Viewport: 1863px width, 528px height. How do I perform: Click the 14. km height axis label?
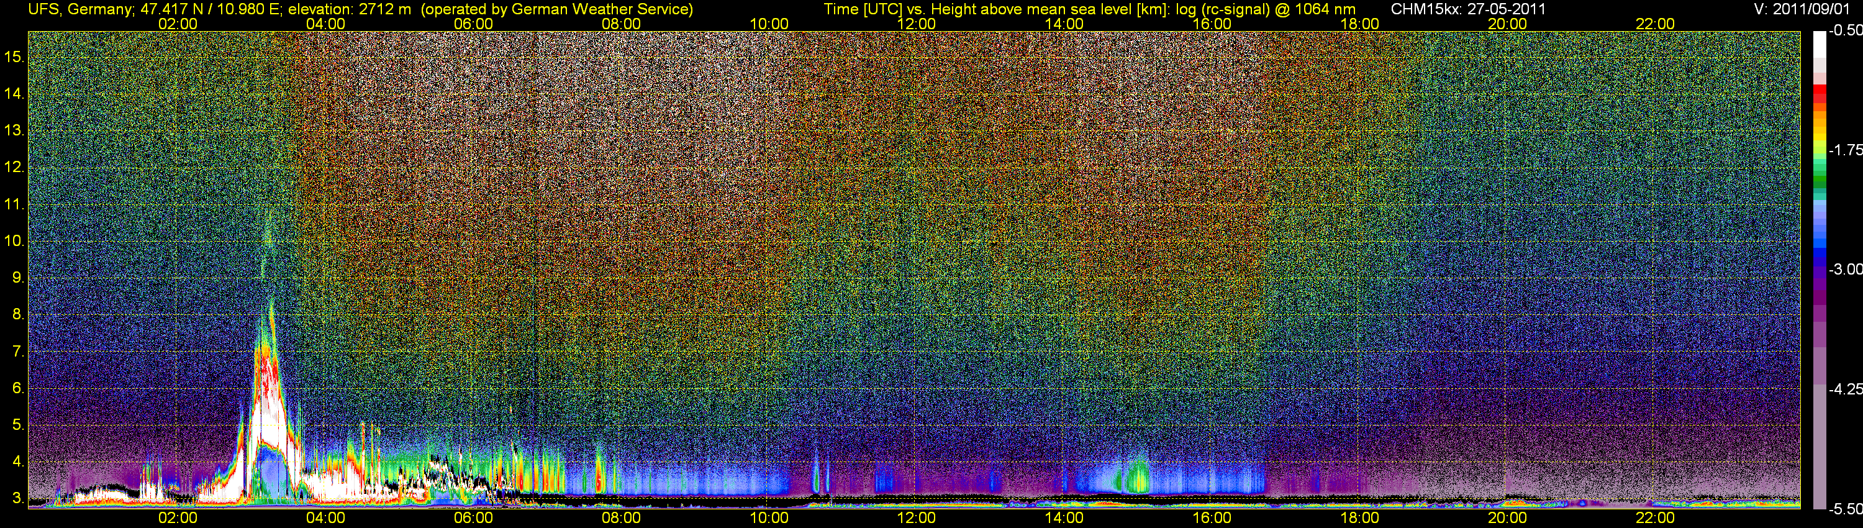click(14, 94)
